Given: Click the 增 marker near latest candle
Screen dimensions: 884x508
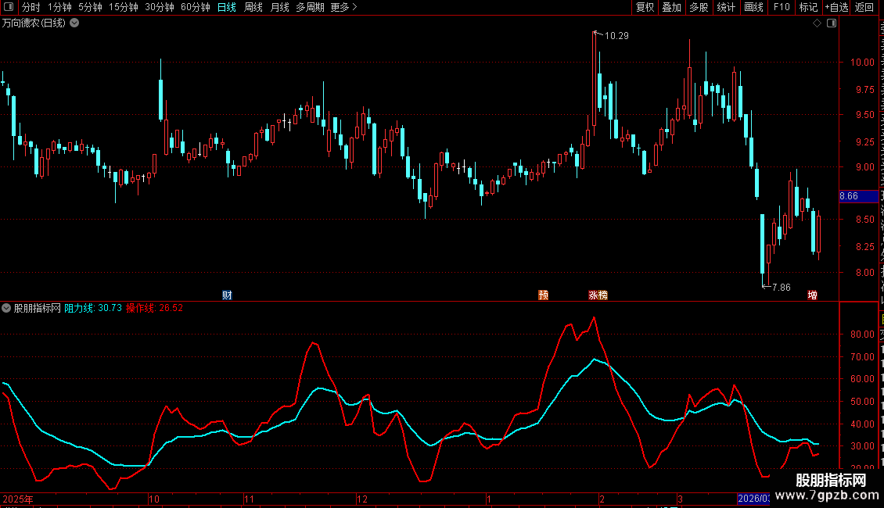Looking at the screenshot, I should click(x=812, y=295).
